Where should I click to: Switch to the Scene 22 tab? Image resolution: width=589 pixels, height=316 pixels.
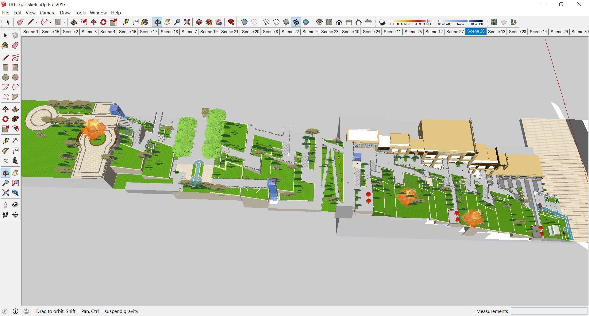290,32
